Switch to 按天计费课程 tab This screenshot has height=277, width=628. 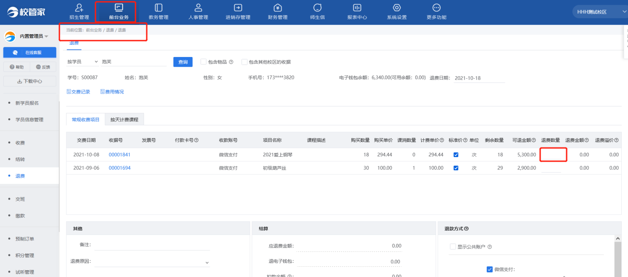click(x=124, y=119)
